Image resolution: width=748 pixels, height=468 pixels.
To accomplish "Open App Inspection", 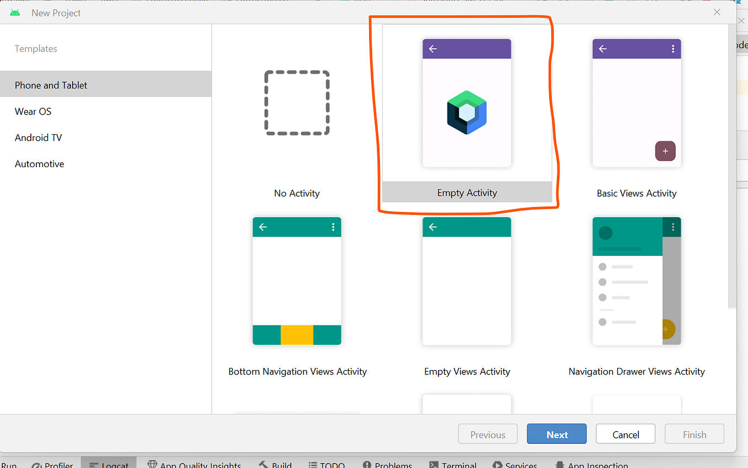I will point(591,465).
